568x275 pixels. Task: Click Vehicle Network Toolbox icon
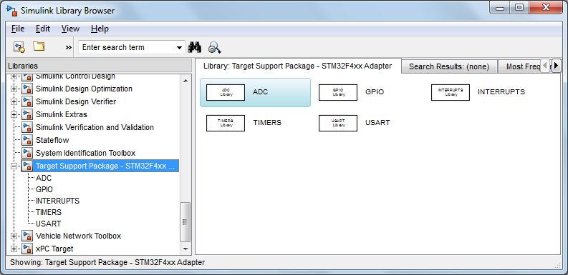click(27, 236)
